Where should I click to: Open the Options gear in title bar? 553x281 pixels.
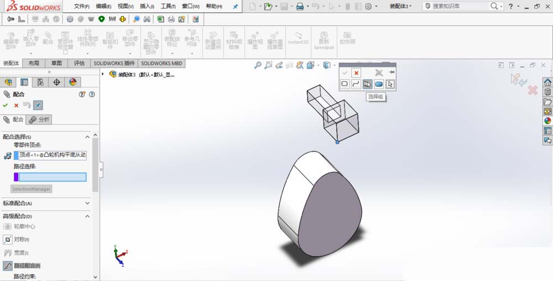368,6
